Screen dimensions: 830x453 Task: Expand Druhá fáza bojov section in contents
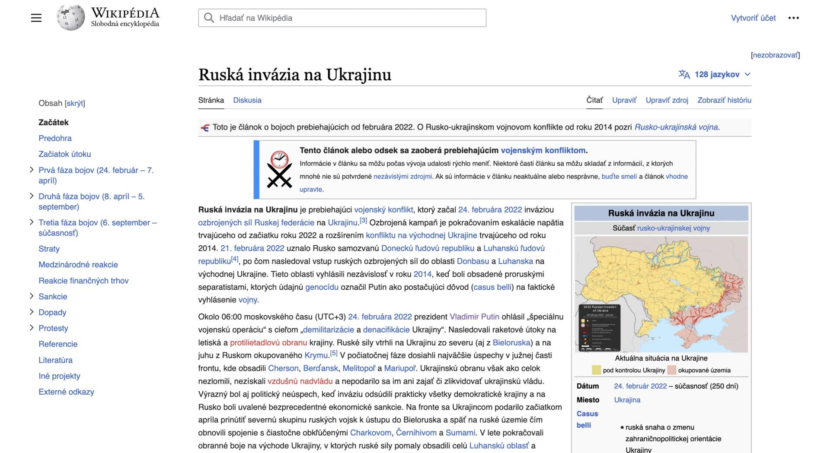(x=32, y=196)
